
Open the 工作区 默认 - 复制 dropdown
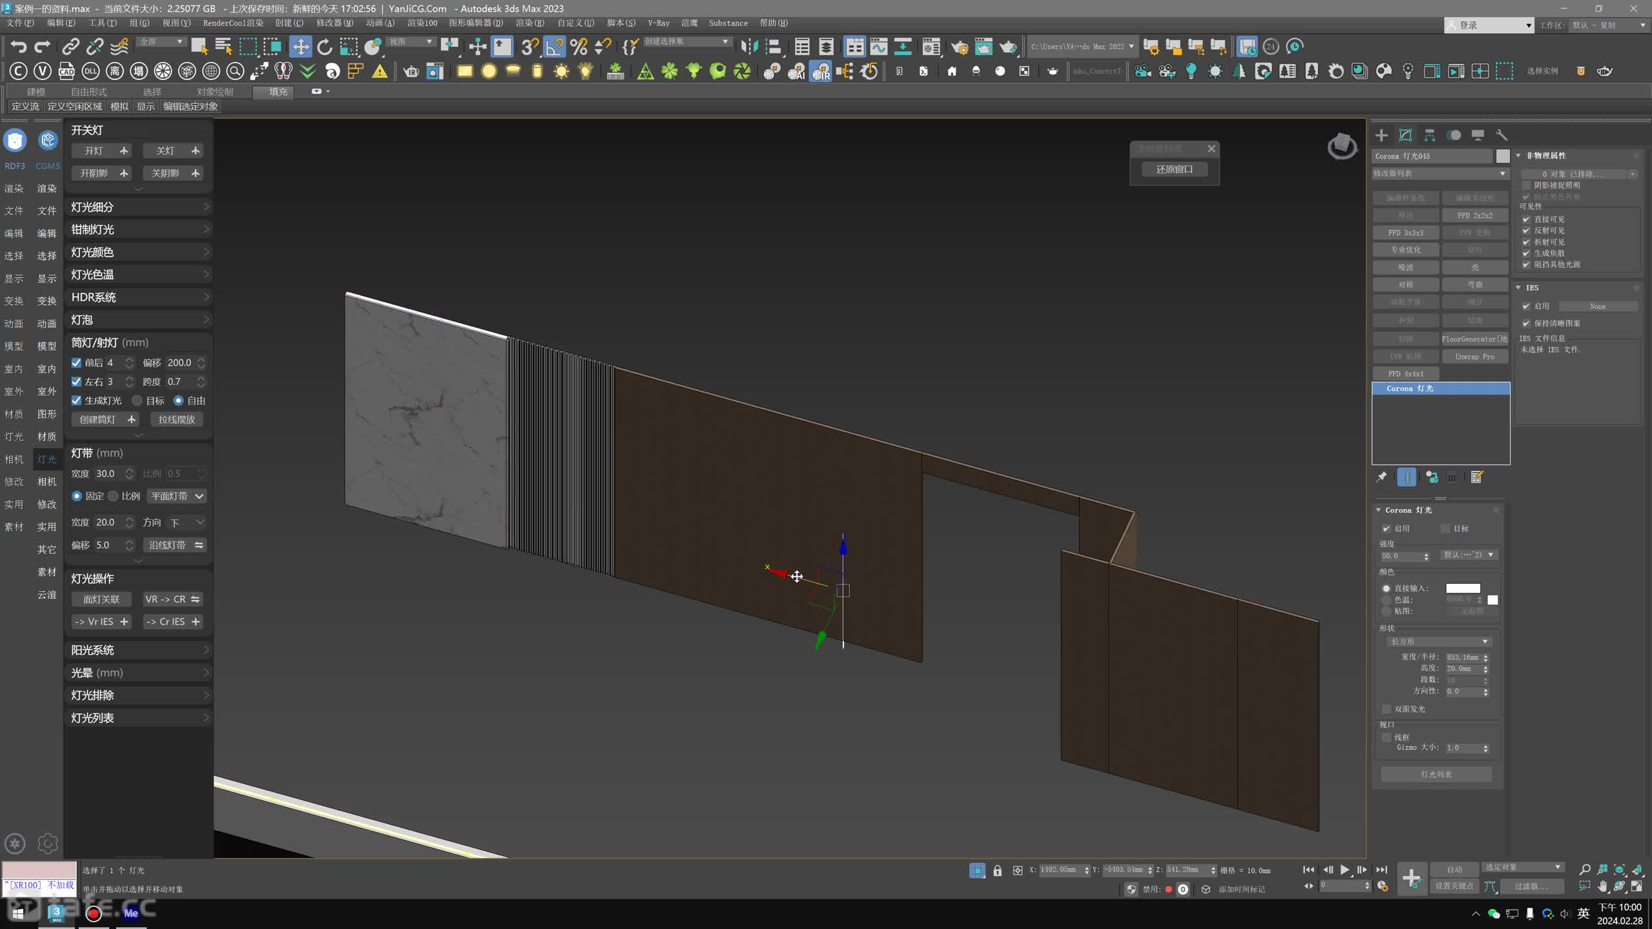click(x=1609, y=25)
